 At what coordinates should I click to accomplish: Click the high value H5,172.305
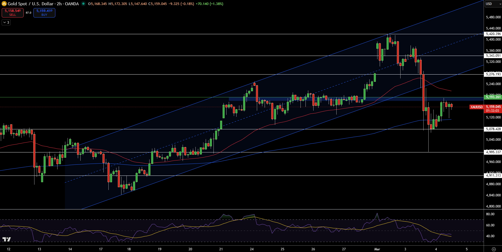118,4
